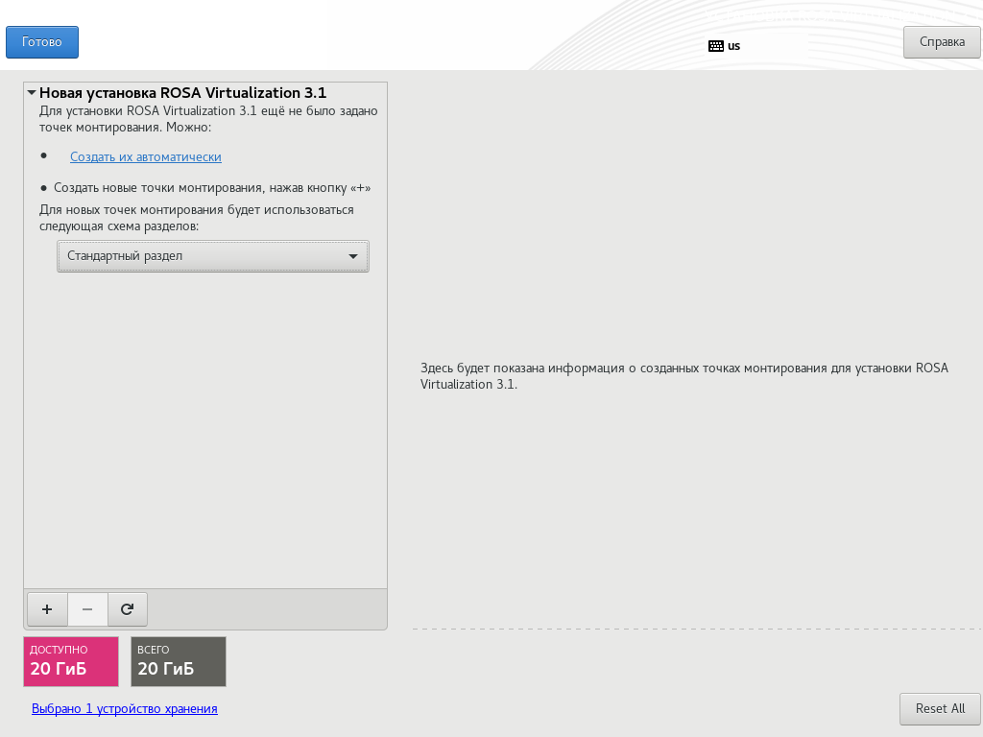Image resolution: width=983 pixels, height=737 pixels.
Task: Click the text Для новых точек монтирования будет использоваться
Action: tap(196, 210)
